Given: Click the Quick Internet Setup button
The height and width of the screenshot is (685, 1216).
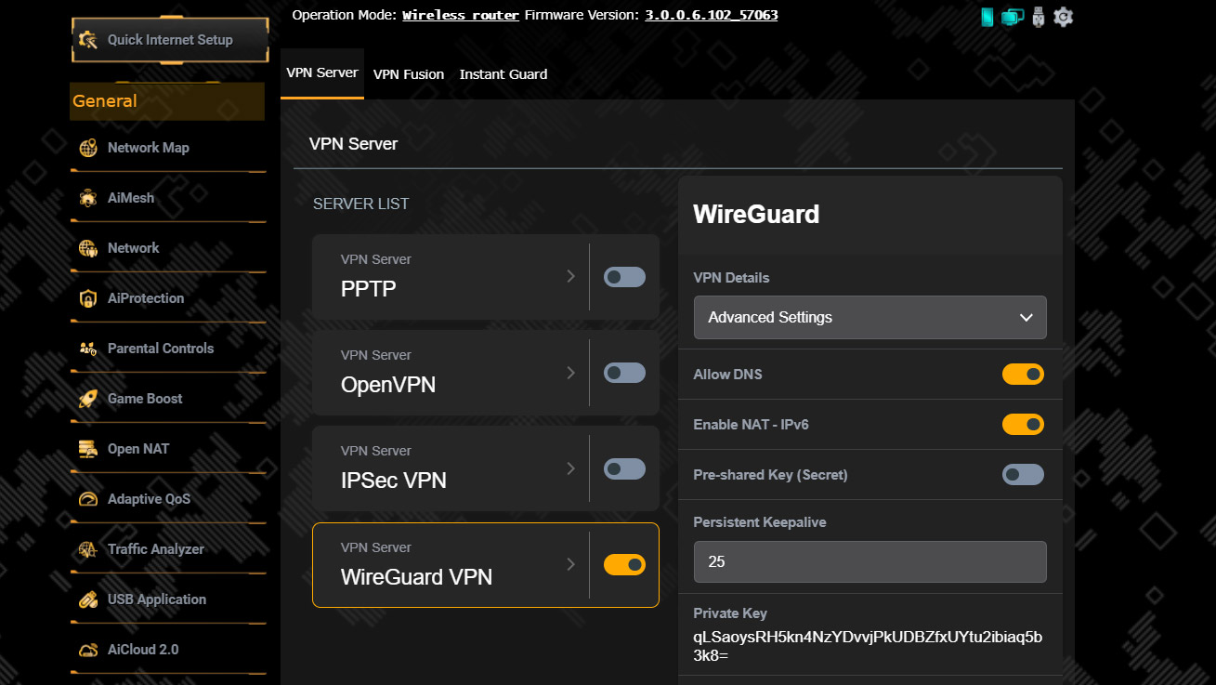Looking at the screenshot, I should point(170,40).
